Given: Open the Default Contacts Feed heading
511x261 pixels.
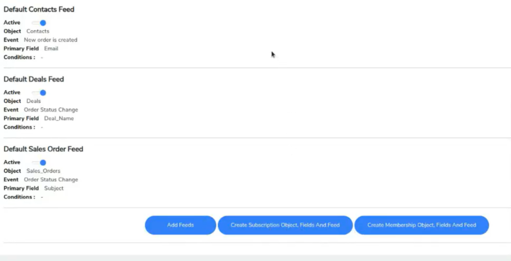Looking at the screenshot, I should coord(39,9).
